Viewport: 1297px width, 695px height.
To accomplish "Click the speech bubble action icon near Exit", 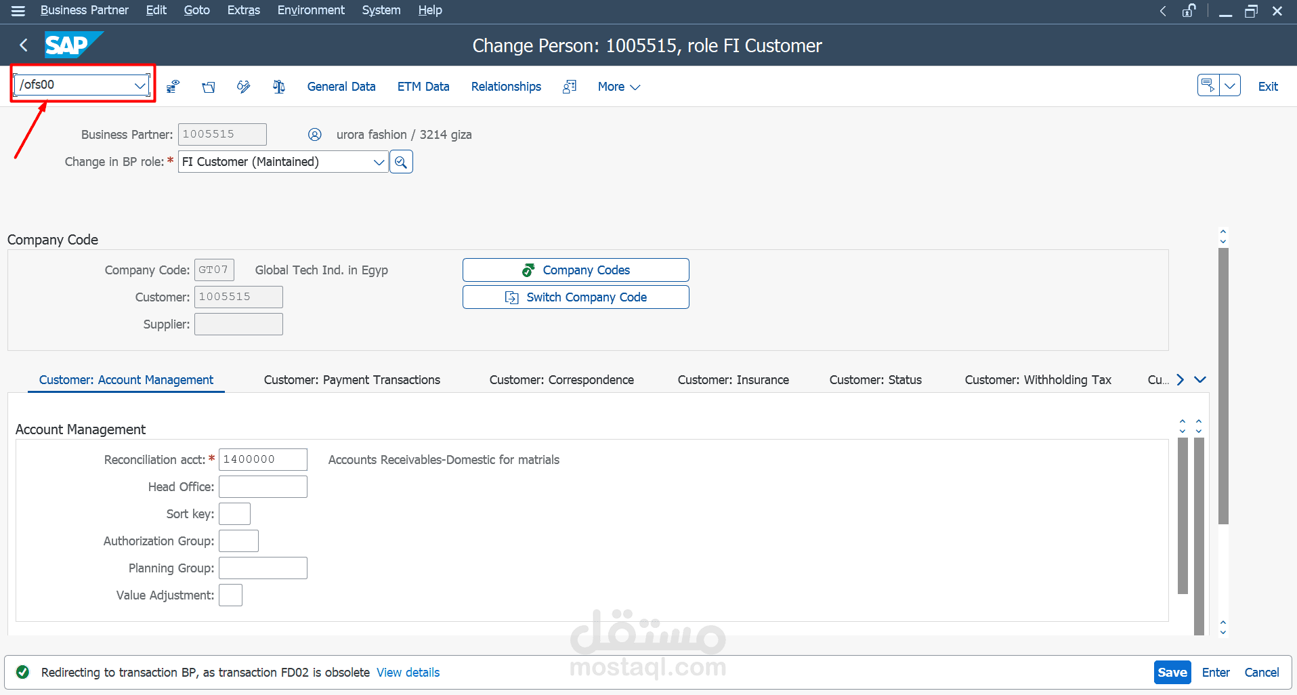I will 1208,85.
